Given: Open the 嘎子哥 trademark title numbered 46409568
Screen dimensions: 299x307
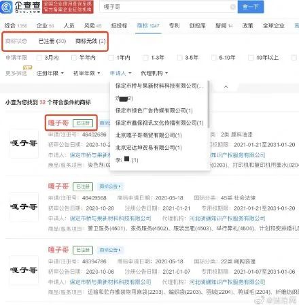Looking at the screenshot, I should pos(58,187).
